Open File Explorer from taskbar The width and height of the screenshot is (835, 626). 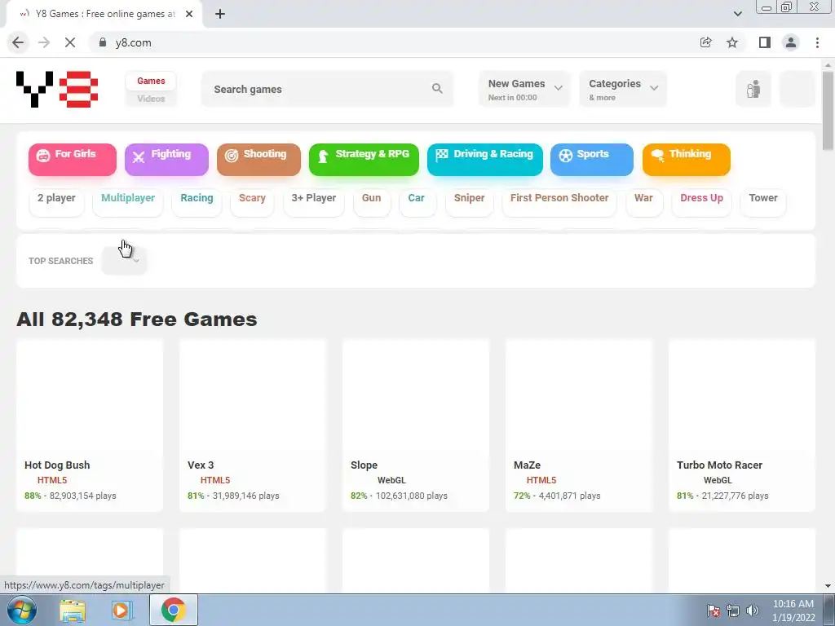click(x=73, y=610)
